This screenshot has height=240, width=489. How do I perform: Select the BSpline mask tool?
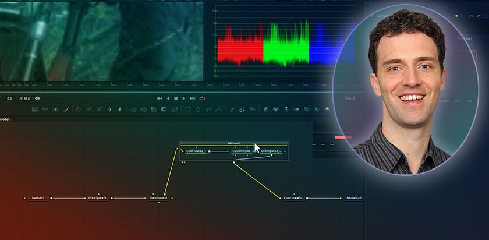pyautogui.click(x=219, y=110)
